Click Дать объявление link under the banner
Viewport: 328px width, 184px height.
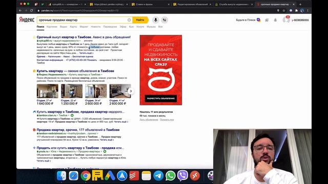point(149,120)
